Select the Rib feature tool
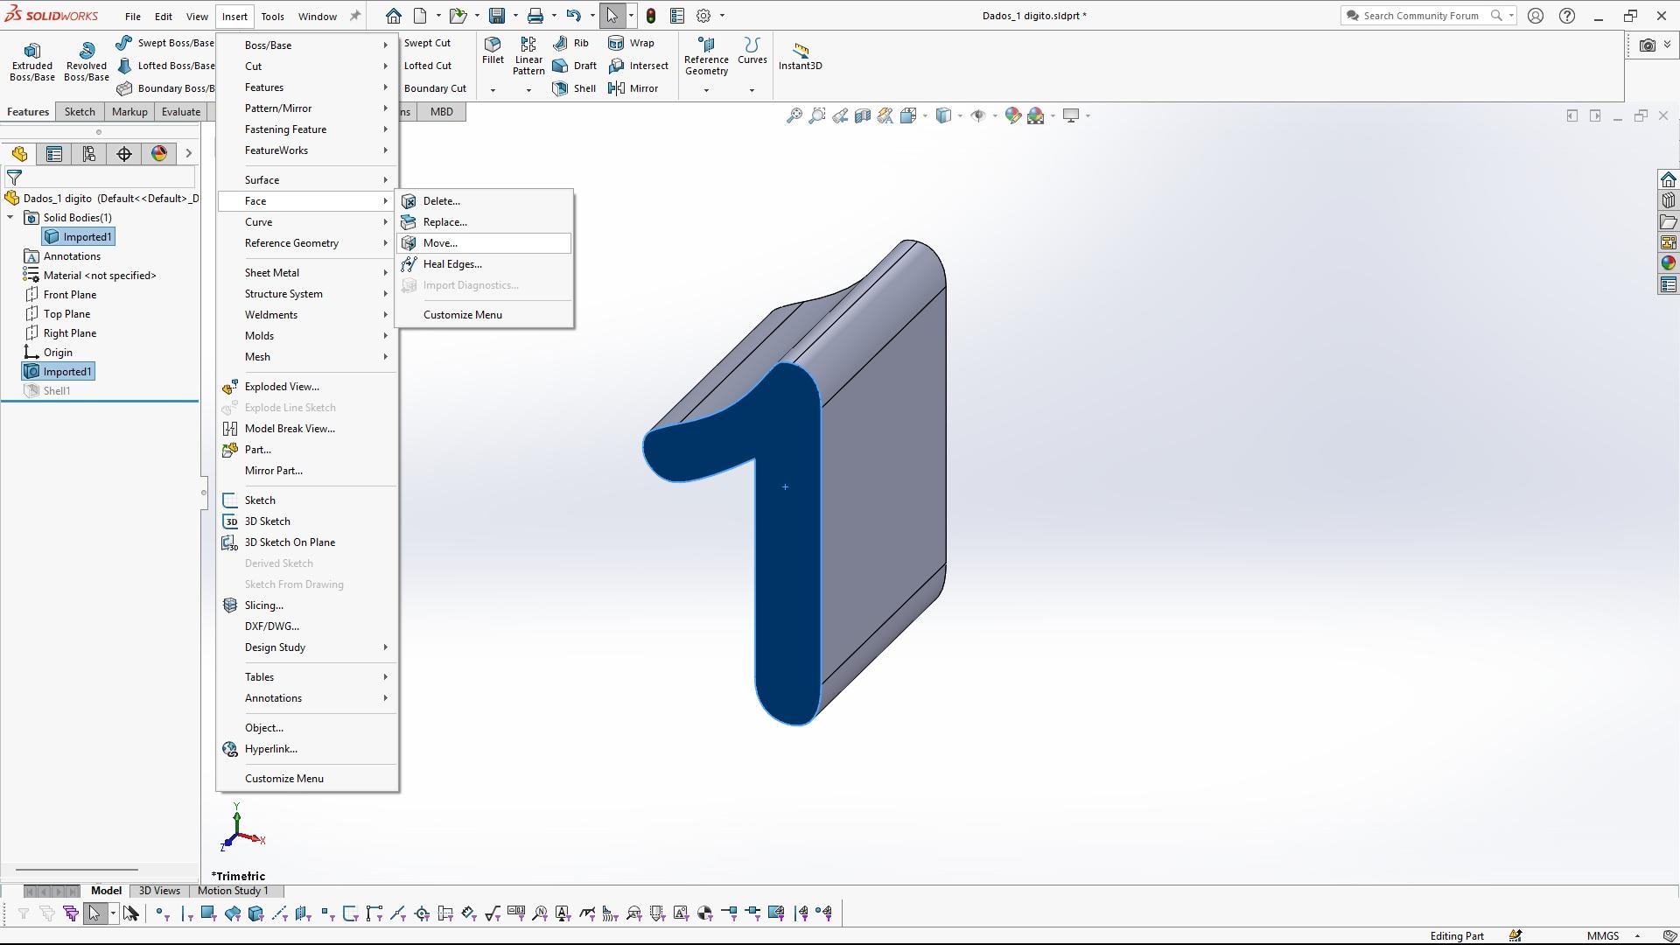Viewport: 1680px width, 945px height. [571, 43]
